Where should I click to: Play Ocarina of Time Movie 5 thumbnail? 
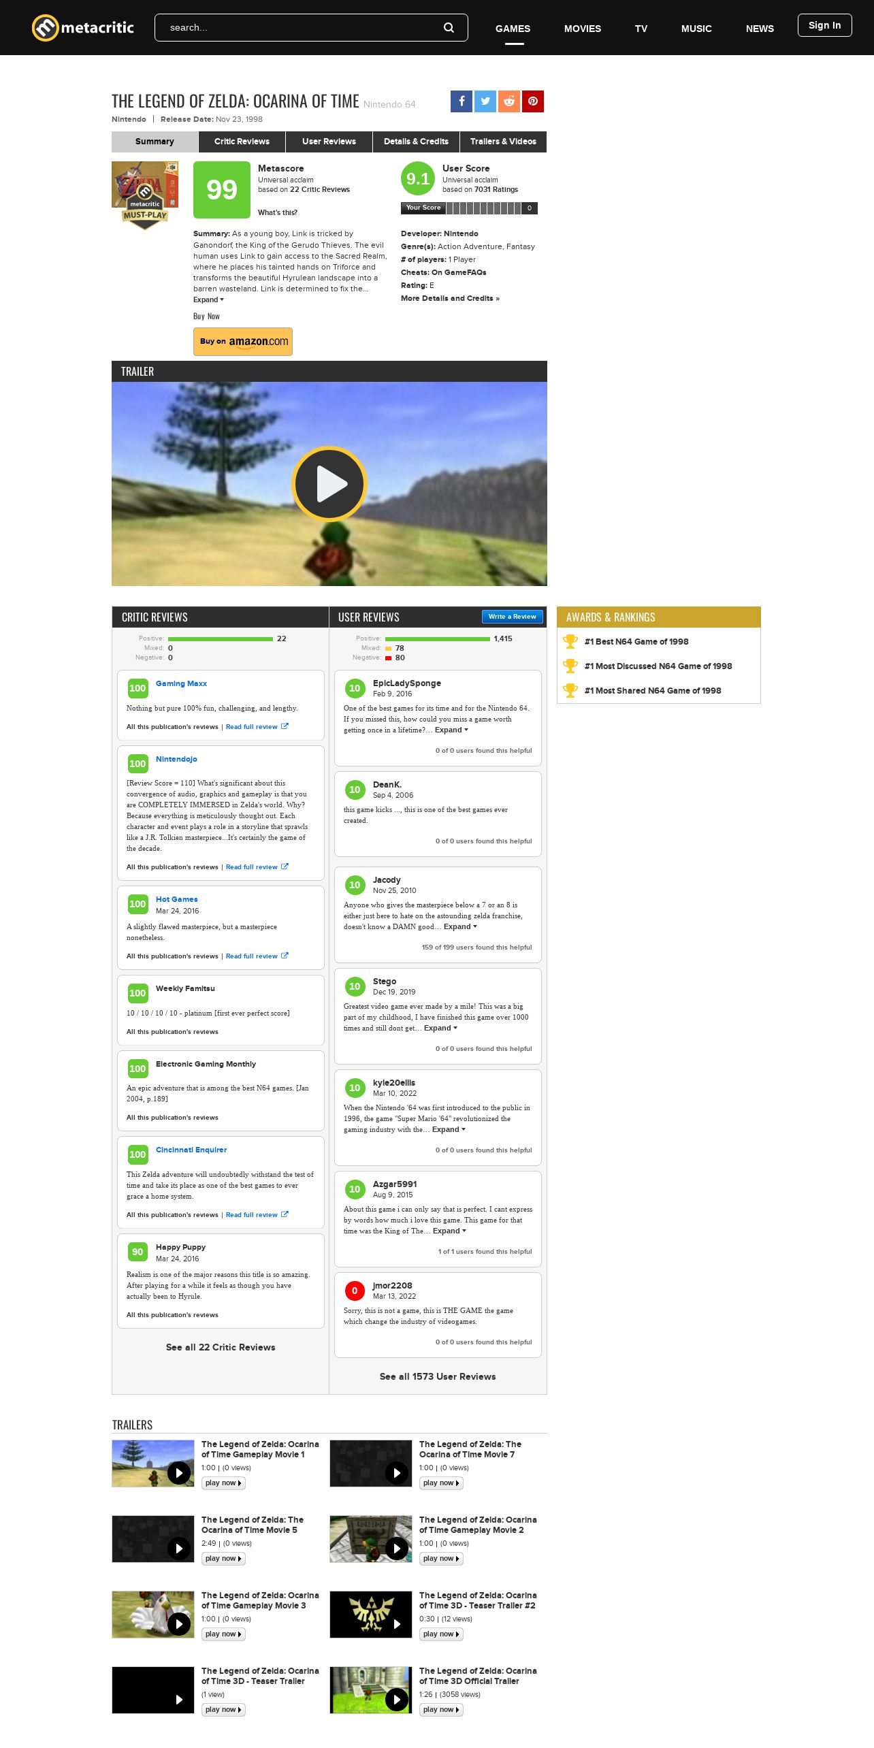pyautogui.click(x=153, y=1539)
